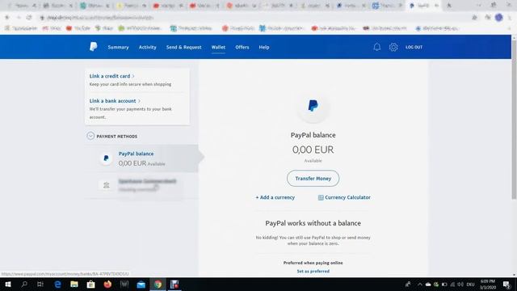
Task: Click LOG OUT in the header
Action: (x=414, y=47)
